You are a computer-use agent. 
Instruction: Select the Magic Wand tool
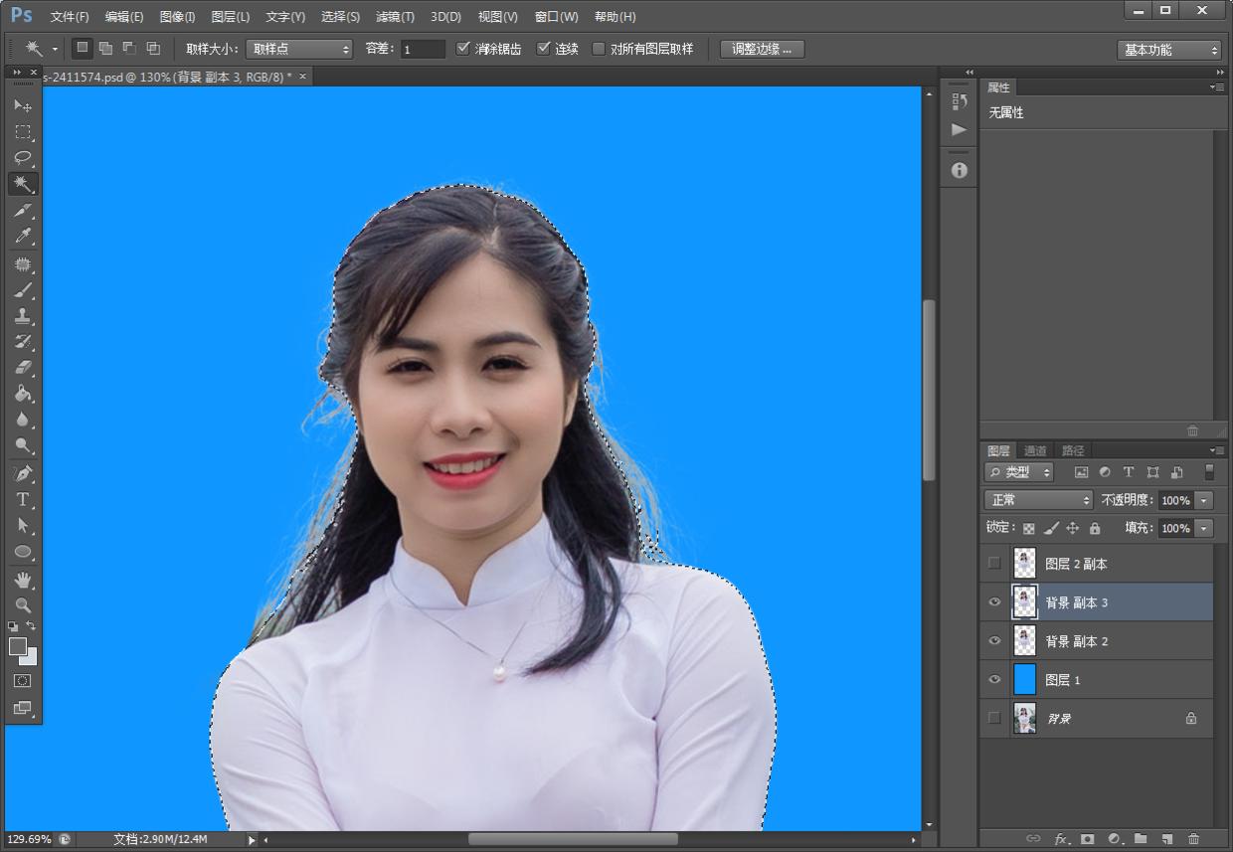23,184
